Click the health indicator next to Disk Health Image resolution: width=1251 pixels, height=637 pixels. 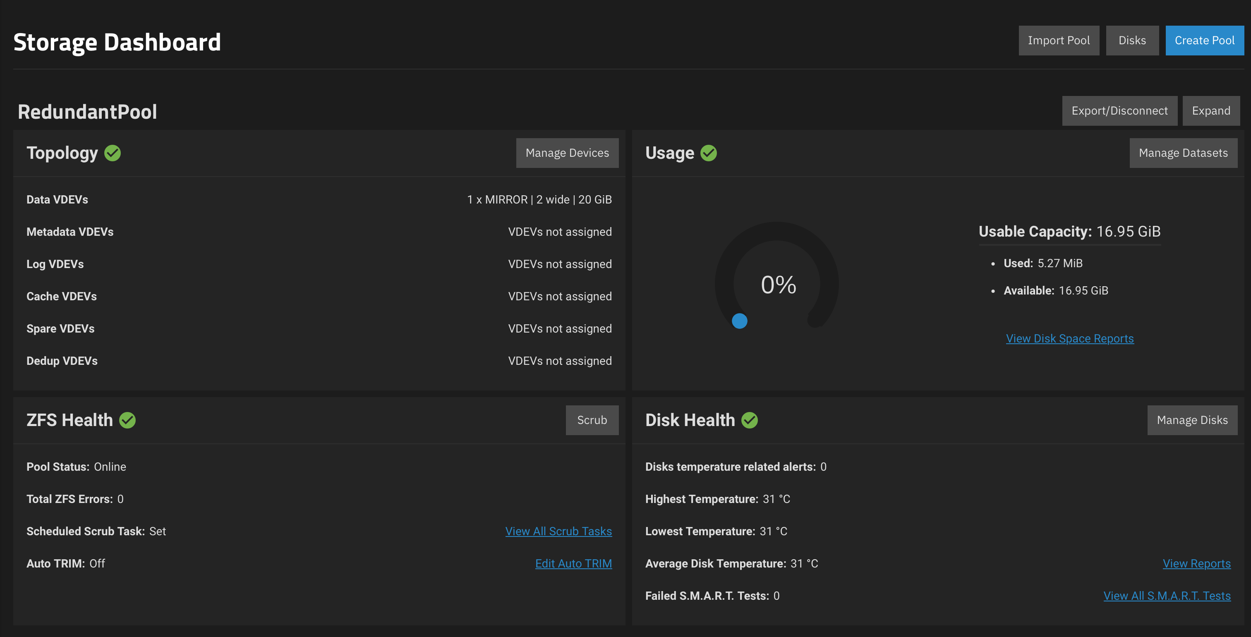[x=750, y=420]
